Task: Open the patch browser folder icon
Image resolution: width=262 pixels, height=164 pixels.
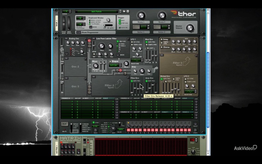Action: point(124,11)
